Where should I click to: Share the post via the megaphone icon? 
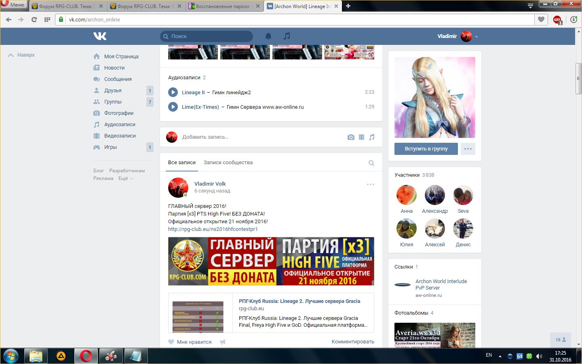(x=222, y=342)
